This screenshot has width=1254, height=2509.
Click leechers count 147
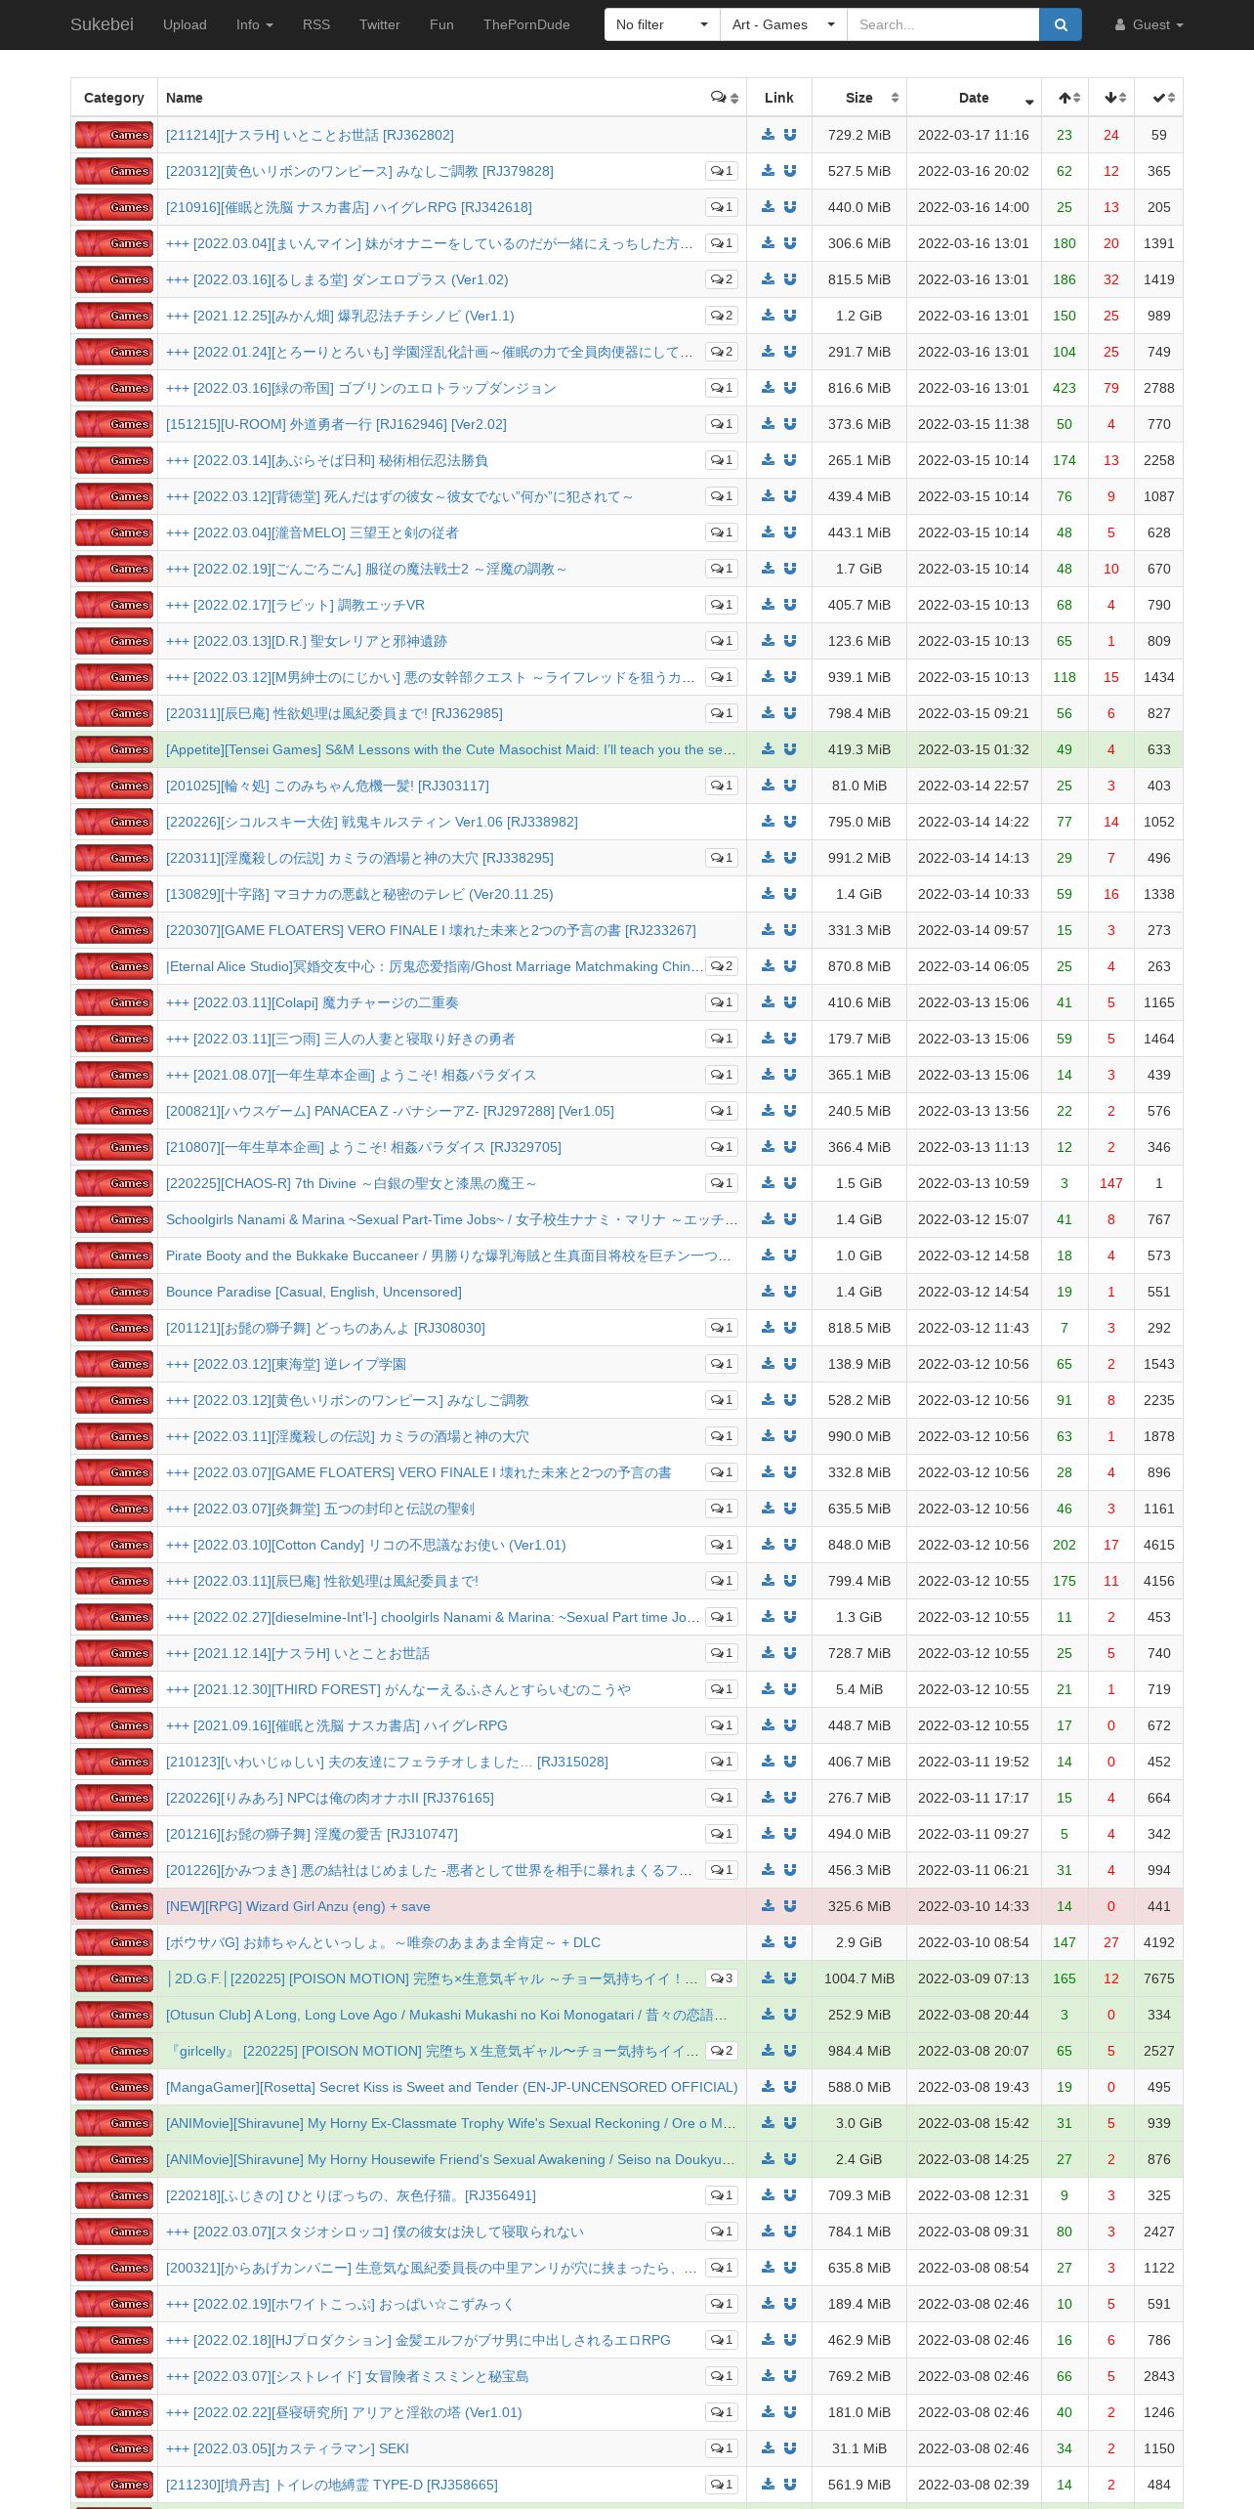click(1111, 1183)
